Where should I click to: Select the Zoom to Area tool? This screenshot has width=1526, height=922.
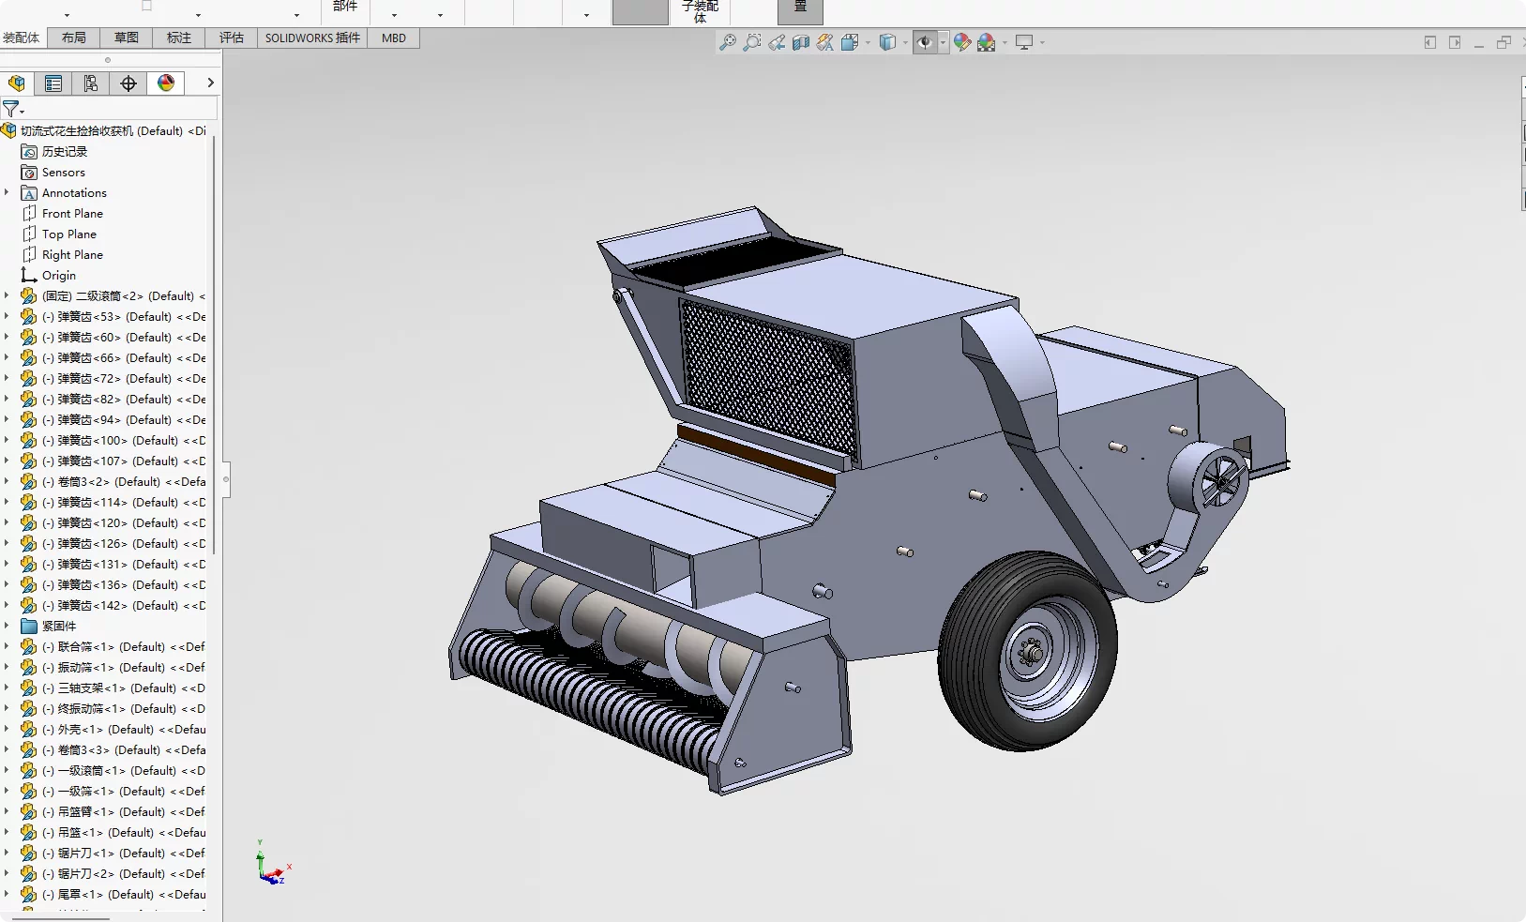pyautogui.click(x=751, y=42)
